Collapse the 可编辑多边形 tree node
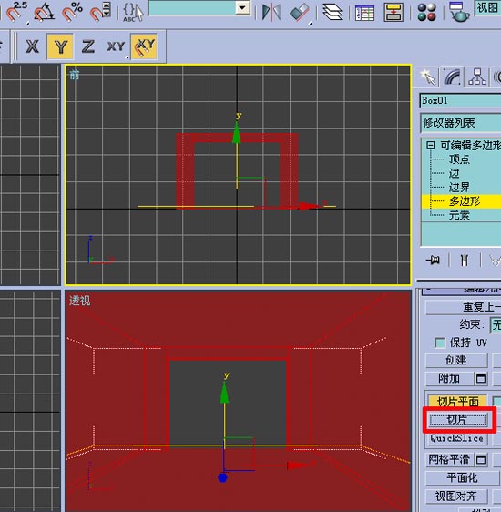This screenshot has height=512, width=501. point(431,145)
